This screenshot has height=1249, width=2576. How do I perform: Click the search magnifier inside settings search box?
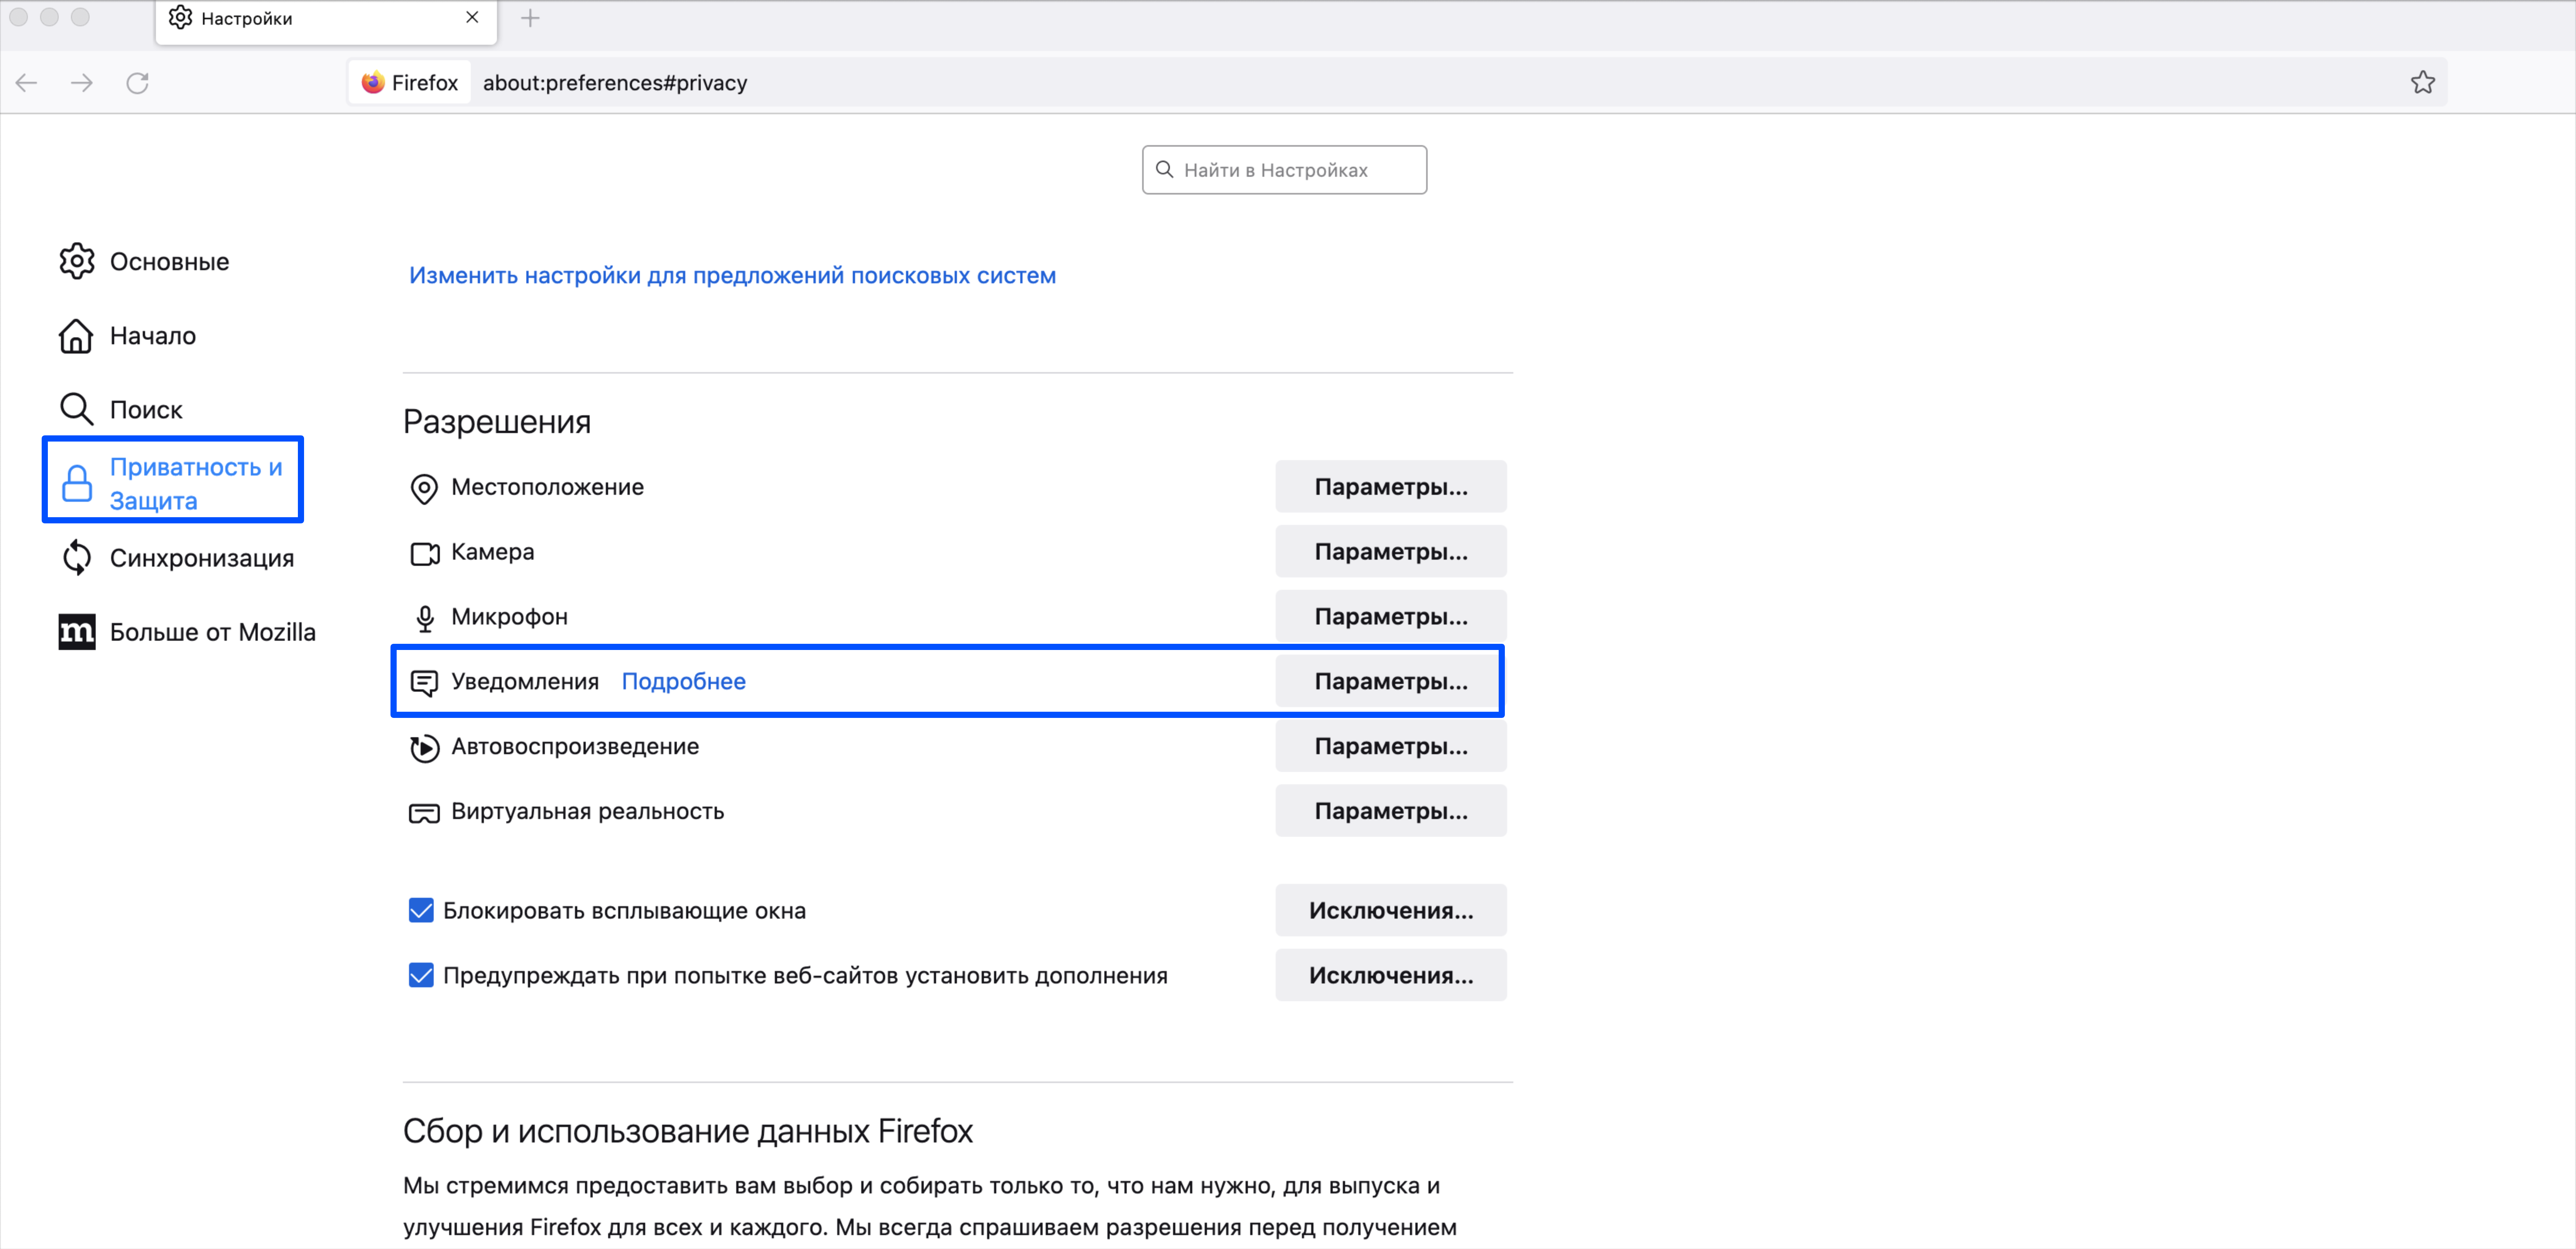tap(1164, 169)
